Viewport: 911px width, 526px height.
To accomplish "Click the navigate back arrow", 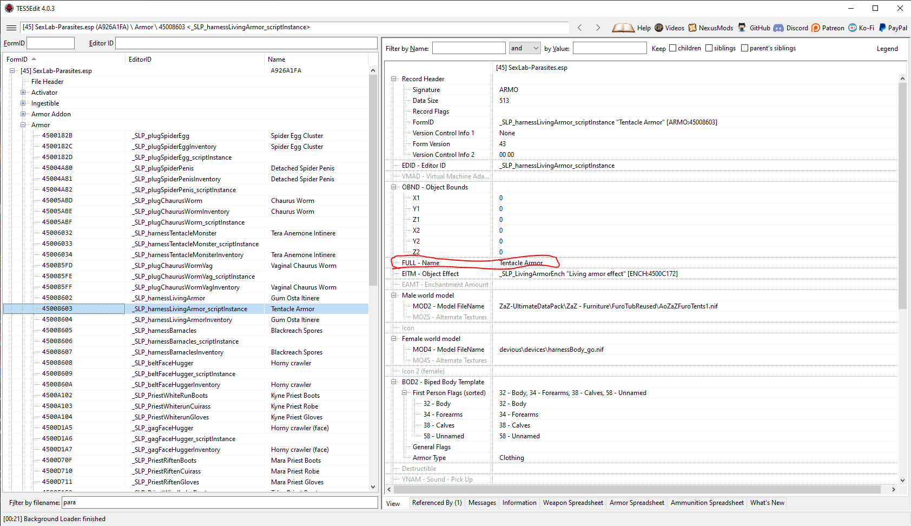I will point(580,28).
